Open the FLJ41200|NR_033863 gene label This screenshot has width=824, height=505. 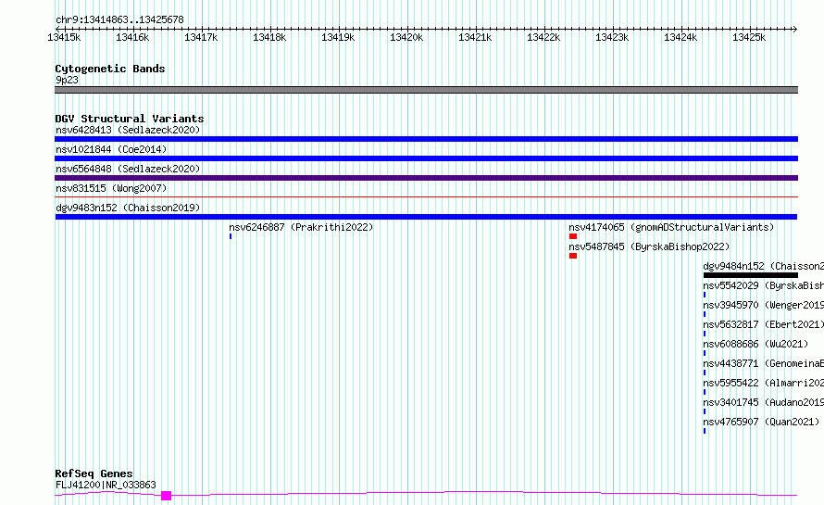pyautogui.click(x=106, y=485)
